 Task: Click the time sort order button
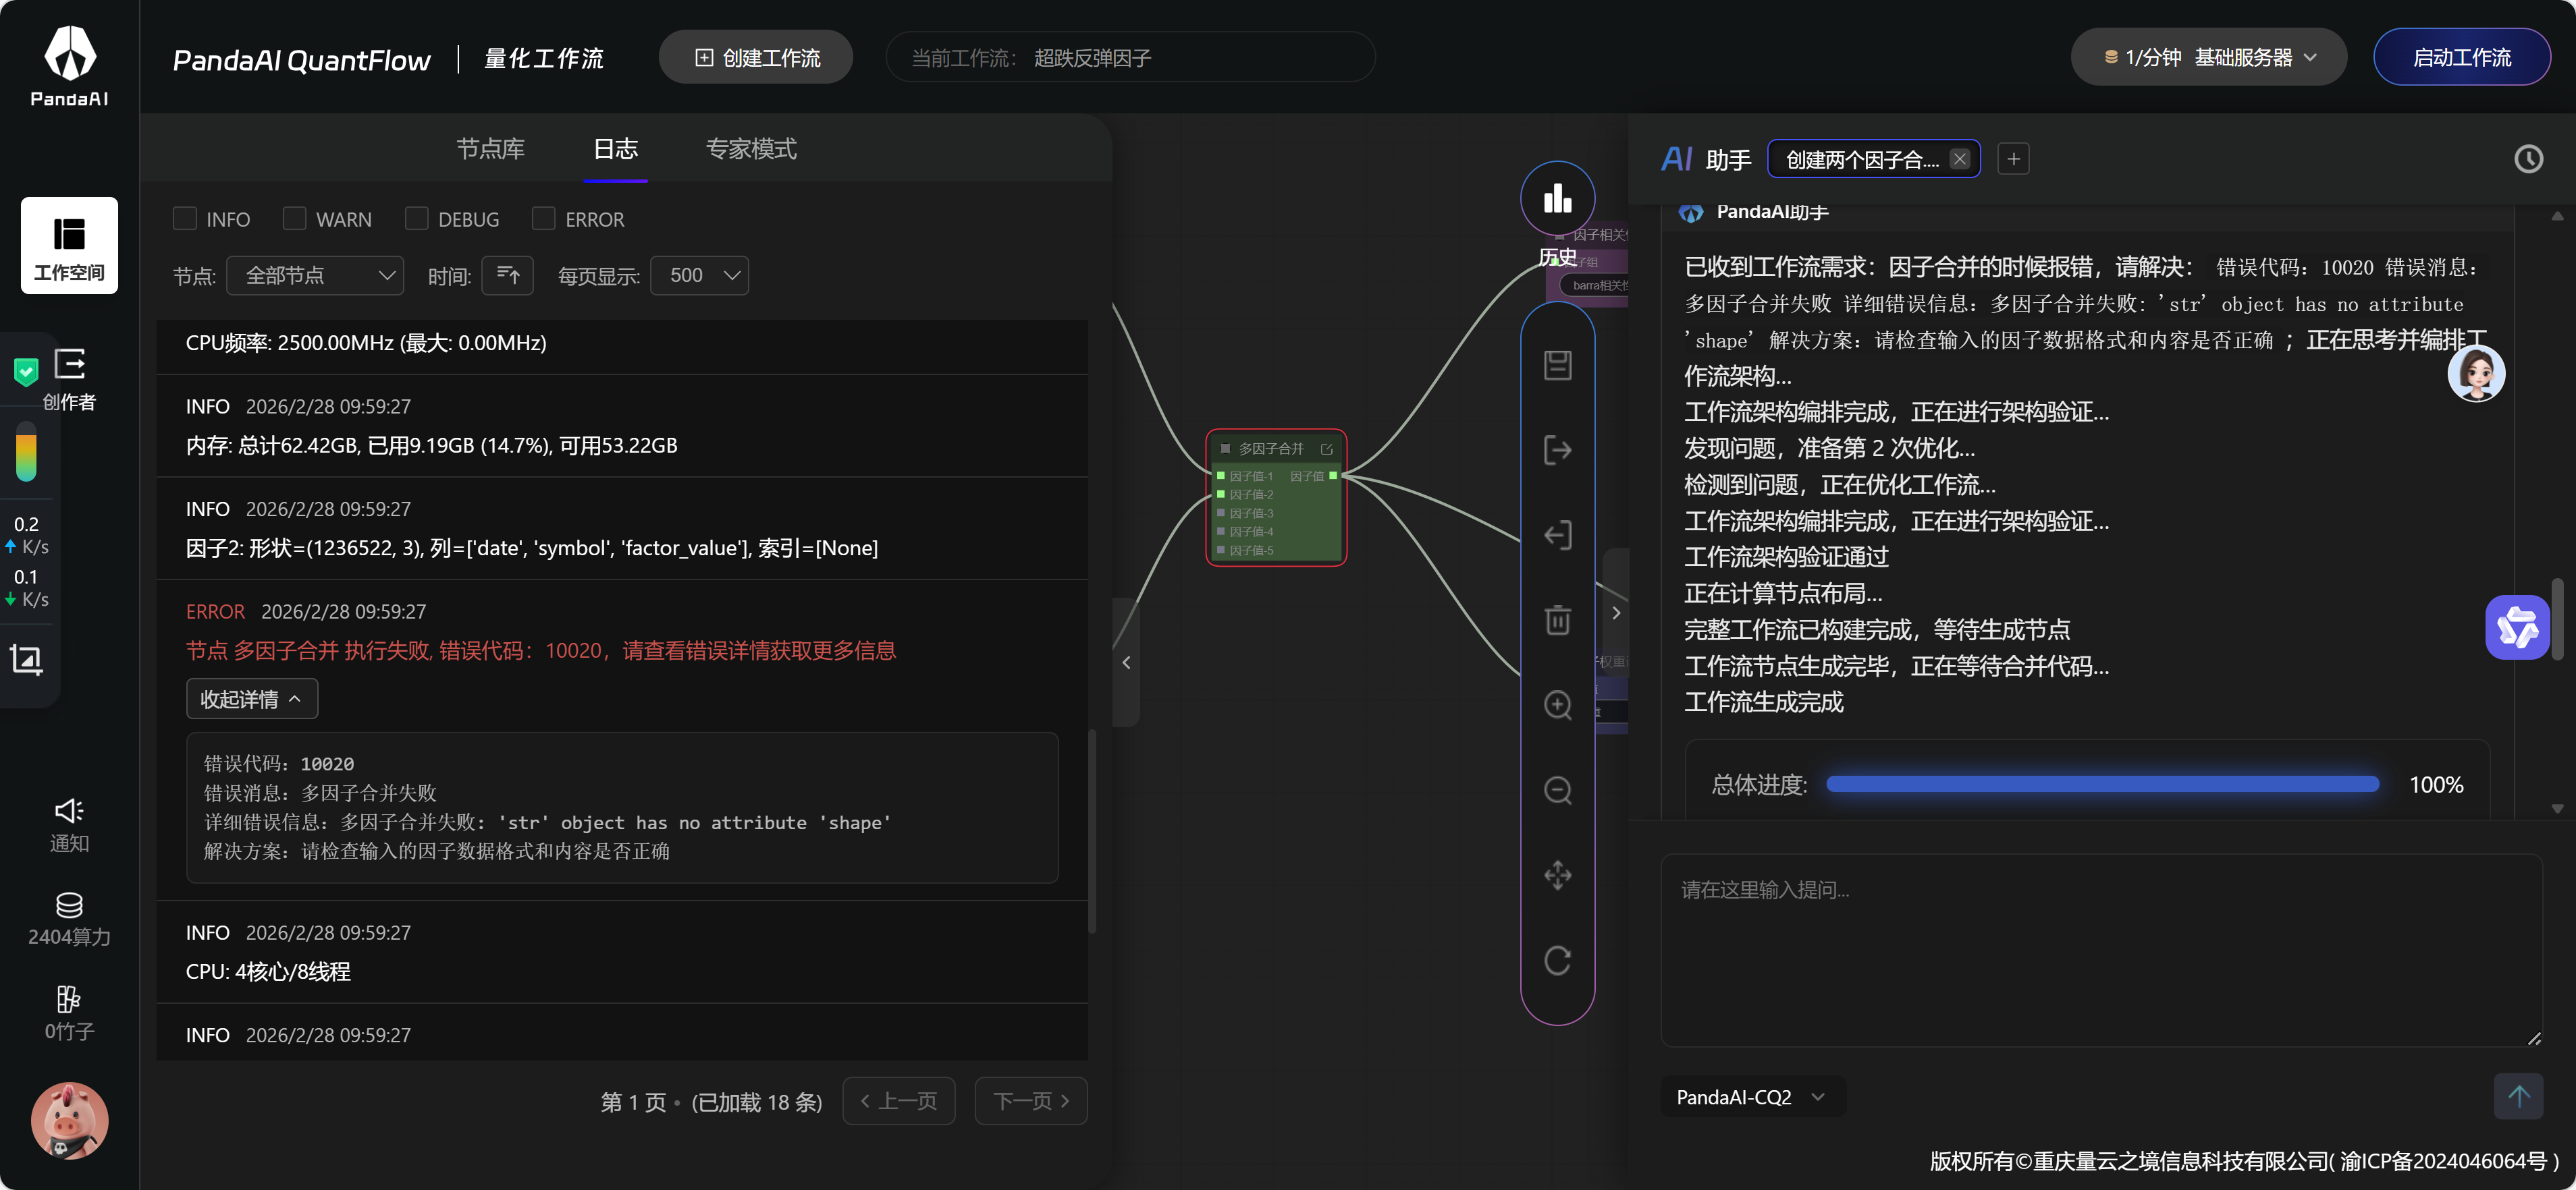pyautogui.click(x=507, y=275)
